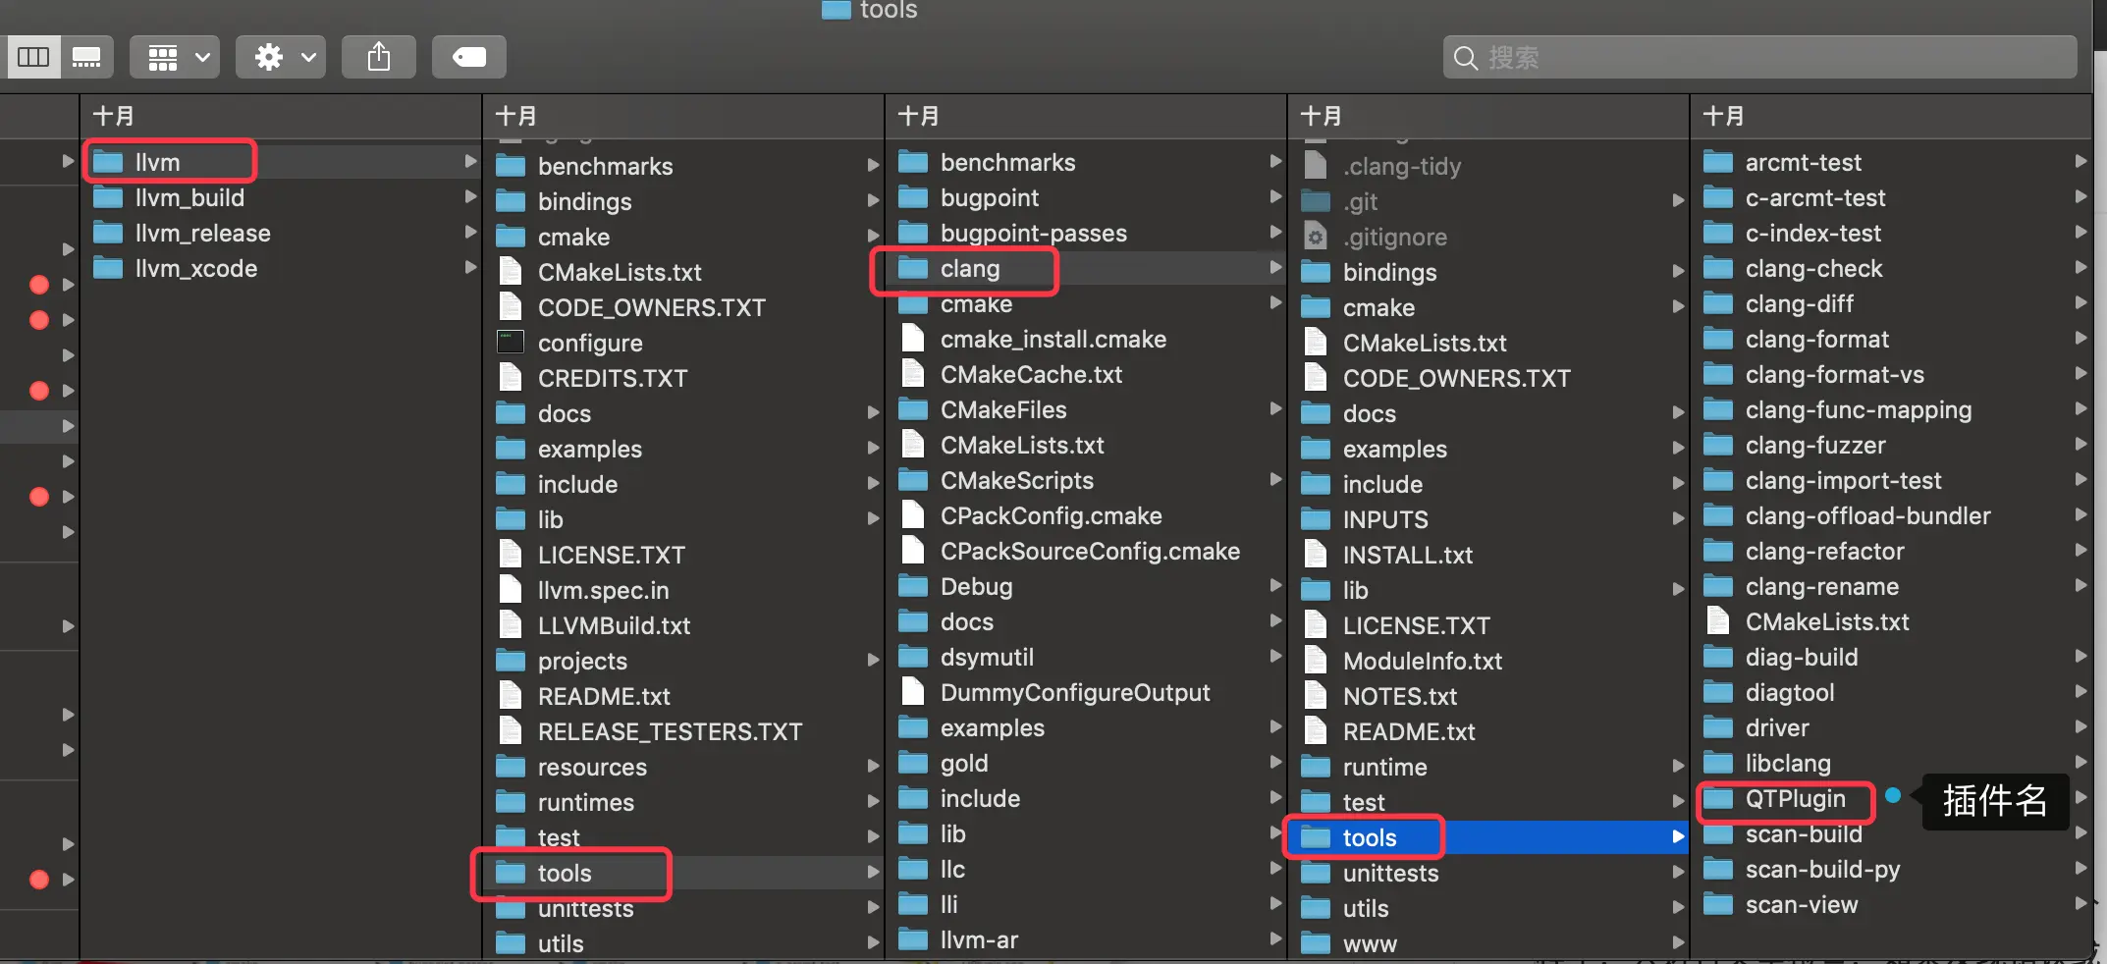Select the clang-format folder icon
Image resolution: width=2107 pixels, height=964 pixels.
pos(1718,339)
